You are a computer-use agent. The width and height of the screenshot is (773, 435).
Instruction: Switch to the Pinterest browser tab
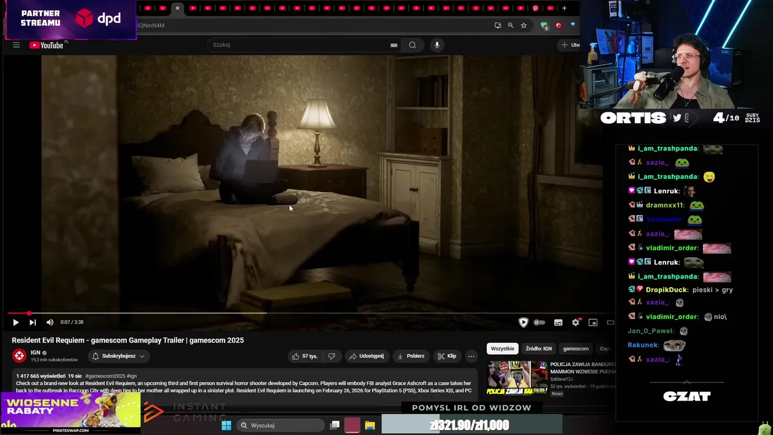(535, 8)
